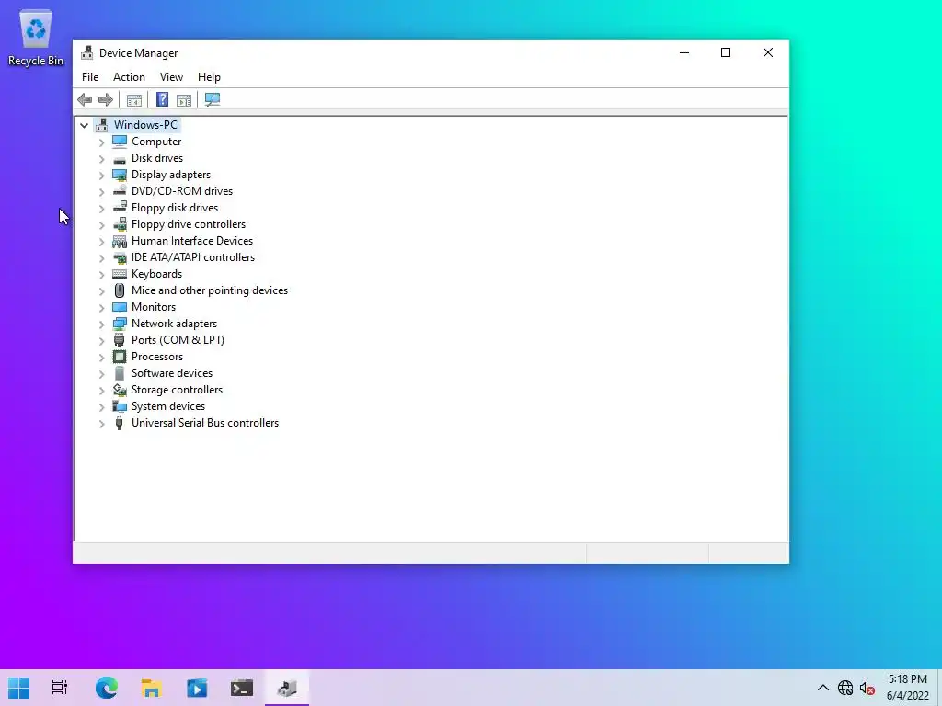Minimize the Device Manager window

[684, 52]
